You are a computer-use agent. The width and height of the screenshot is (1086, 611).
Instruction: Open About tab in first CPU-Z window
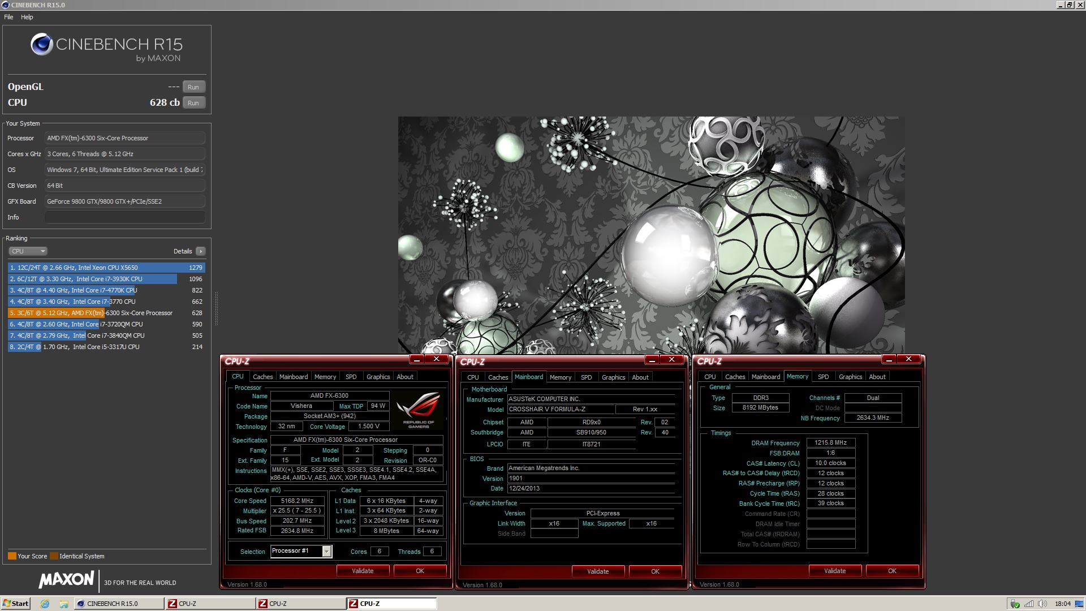click(x=405, y=377)
